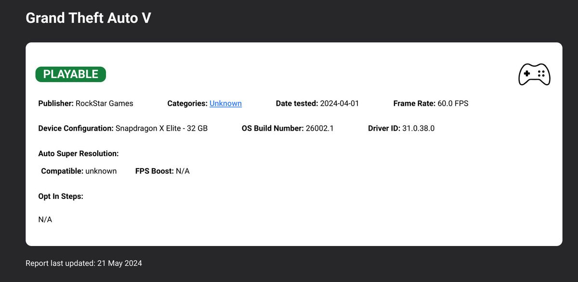Click OS build number 26002.1

[320, 128]
